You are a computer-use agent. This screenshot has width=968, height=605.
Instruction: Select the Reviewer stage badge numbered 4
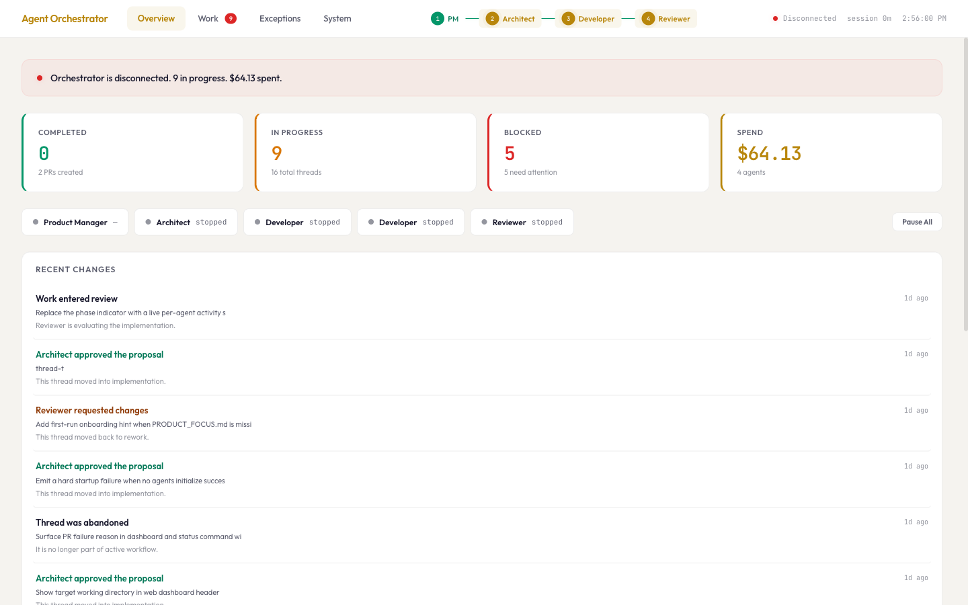pyautogui.click(x=648, y=19)
